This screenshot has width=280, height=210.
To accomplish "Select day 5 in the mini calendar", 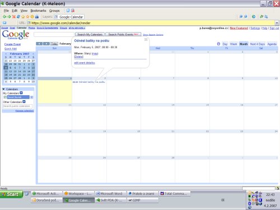I will [x=11, y=68].
